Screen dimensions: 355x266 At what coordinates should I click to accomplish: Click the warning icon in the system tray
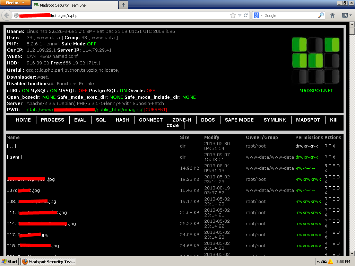[x=330, y=261]
